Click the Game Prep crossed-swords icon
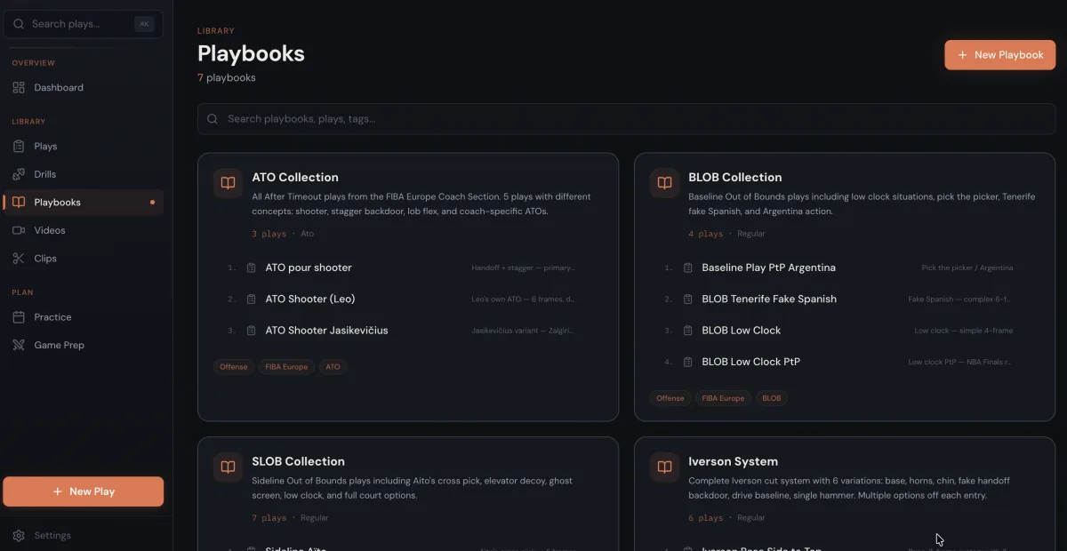The image size is (1067, 551). [19, 345]
